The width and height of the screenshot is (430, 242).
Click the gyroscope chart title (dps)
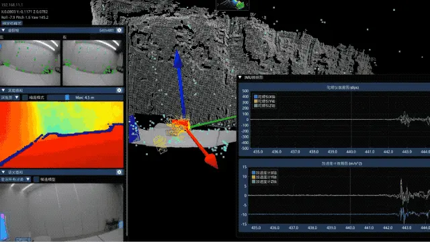point(343,87)
